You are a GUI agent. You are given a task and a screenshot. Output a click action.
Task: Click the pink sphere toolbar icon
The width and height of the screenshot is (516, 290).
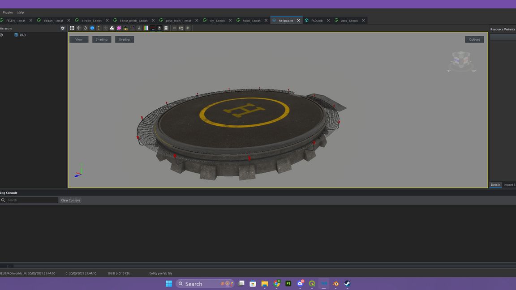point(119,28)
